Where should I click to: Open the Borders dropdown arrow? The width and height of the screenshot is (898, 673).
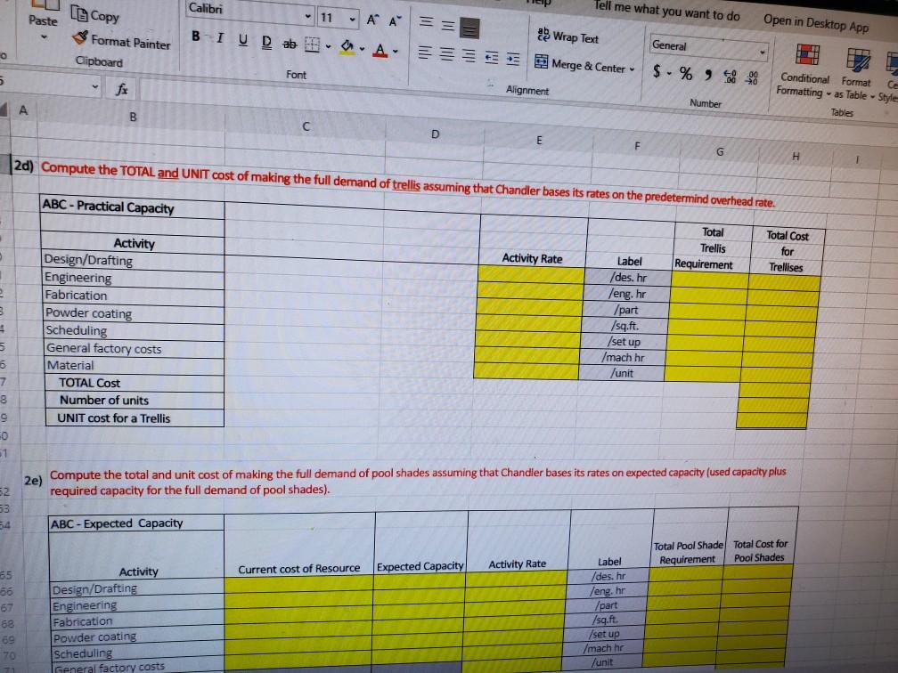[328, 46]
